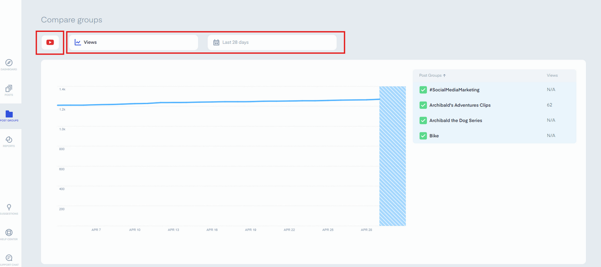Click the Bike group label
601x267 pixels.
(x=434, y=136)
